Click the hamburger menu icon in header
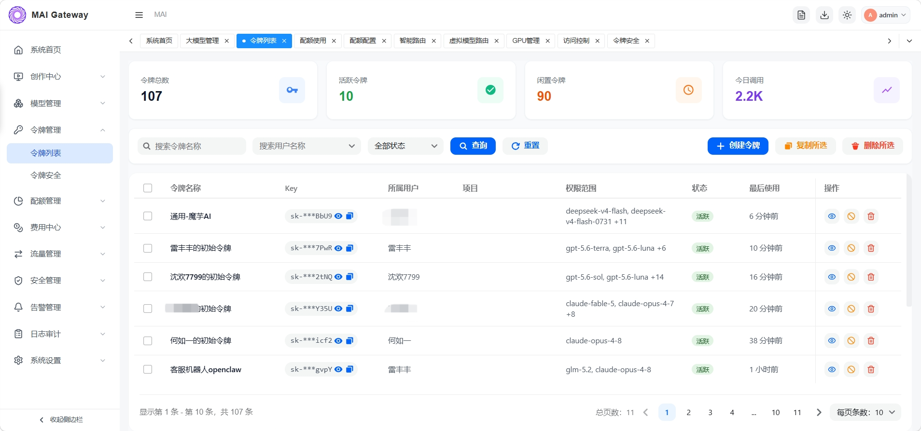 pyautogui.click(x=139, y=15)
